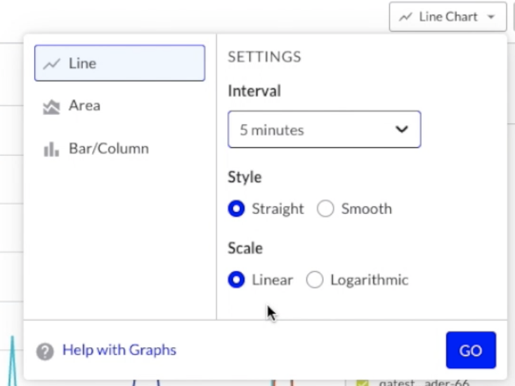The image size is (515, 386).
Task: Click the area chart icon
Action: (51, 107)
